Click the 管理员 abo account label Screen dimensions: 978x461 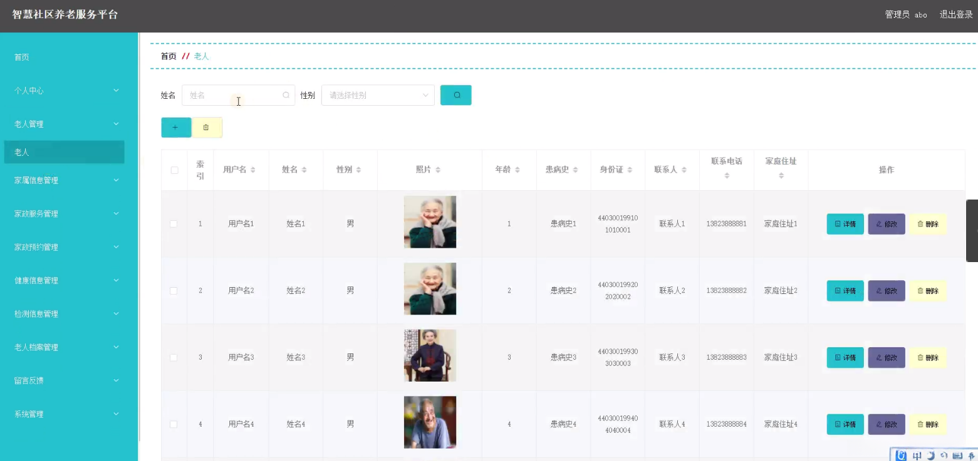tap(906, 14)
